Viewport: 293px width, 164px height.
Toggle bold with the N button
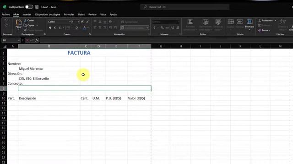point(50,28)
